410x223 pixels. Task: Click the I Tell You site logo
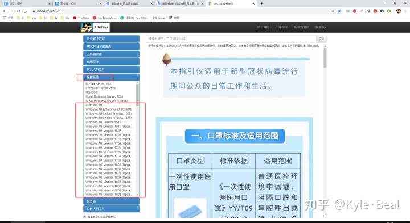(95, 27)
